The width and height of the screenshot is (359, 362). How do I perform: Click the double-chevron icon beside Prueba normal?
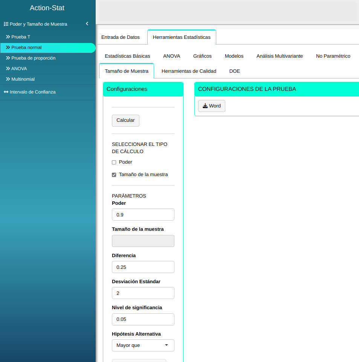pyautogui.click(x=8, y=48)
